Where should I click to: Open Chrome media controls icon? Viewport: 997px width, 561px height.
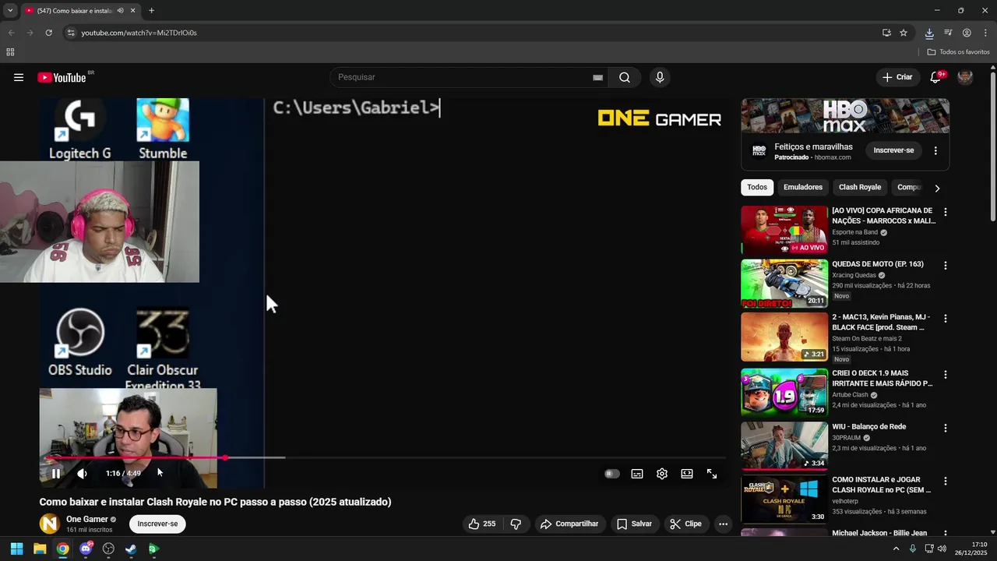coord(948,33)
